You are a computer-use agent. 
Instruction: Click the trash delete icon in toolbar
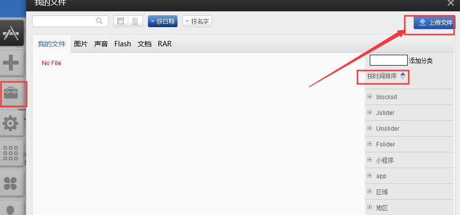coord(136,21)
